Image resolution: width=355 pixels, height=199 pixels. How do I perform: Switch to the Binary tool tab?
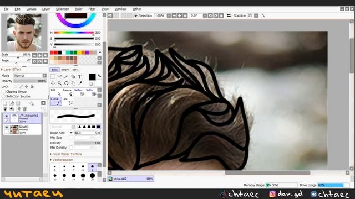(x=65, y=70)
